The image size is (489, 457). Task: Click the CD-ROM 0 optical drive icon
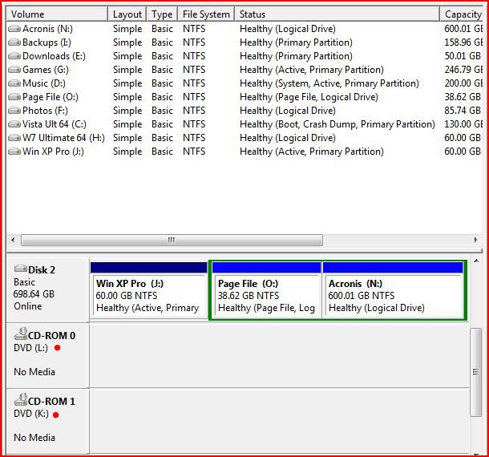21,334
